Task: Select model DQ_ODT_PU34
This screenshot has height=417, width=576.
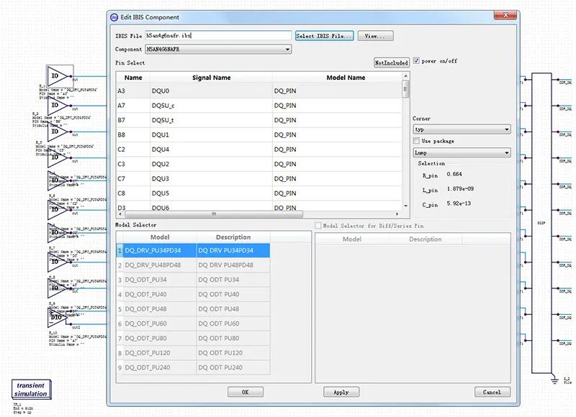Action: tap(160, 280)
